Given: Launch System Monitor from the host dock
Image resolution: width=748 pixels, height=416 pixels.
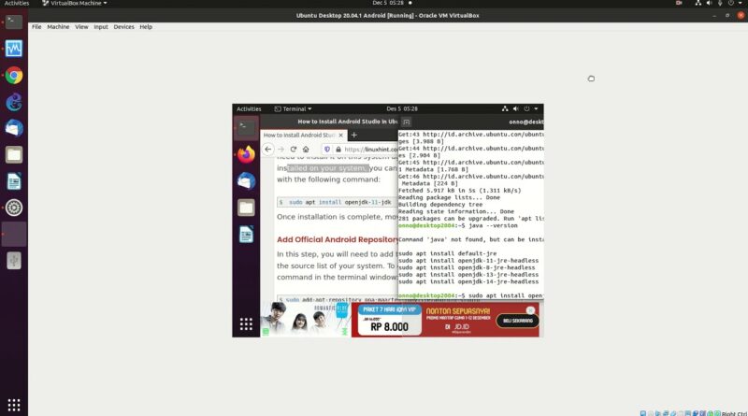Looking at the screenshot, I should 14,49.
